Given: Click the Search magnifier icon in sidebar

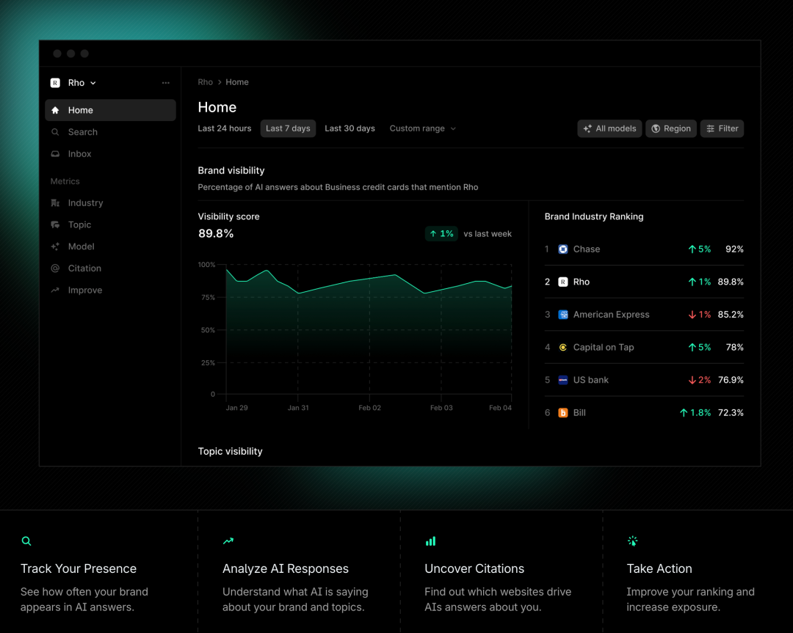Looking at the screenshot, I should (x=55, y=132).
